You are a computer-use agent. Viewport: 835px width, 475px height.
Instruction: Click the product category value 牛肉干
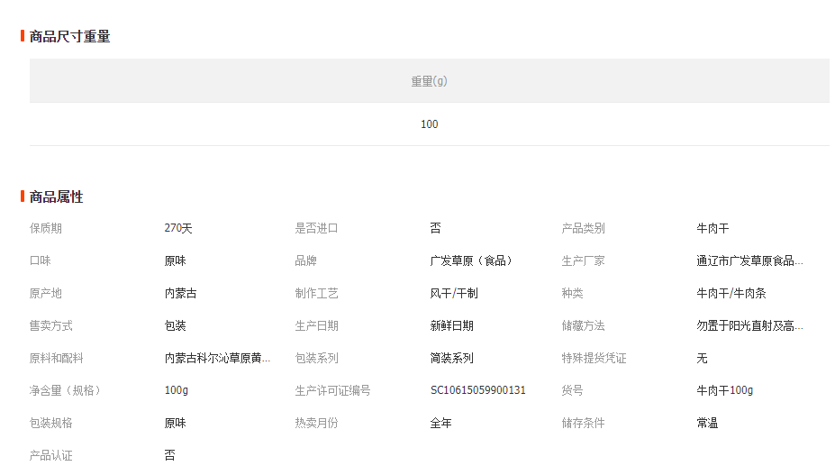pos(712,229)
